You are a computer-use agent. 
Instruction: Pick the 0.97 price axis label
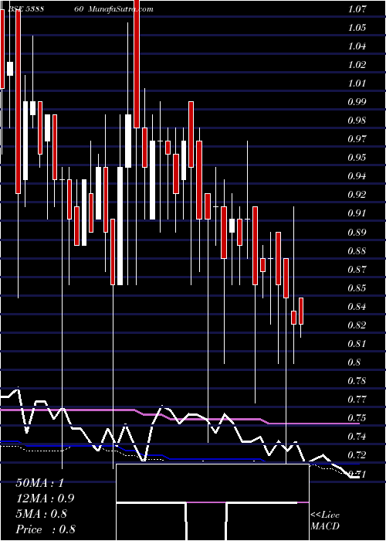click(357, 139)
